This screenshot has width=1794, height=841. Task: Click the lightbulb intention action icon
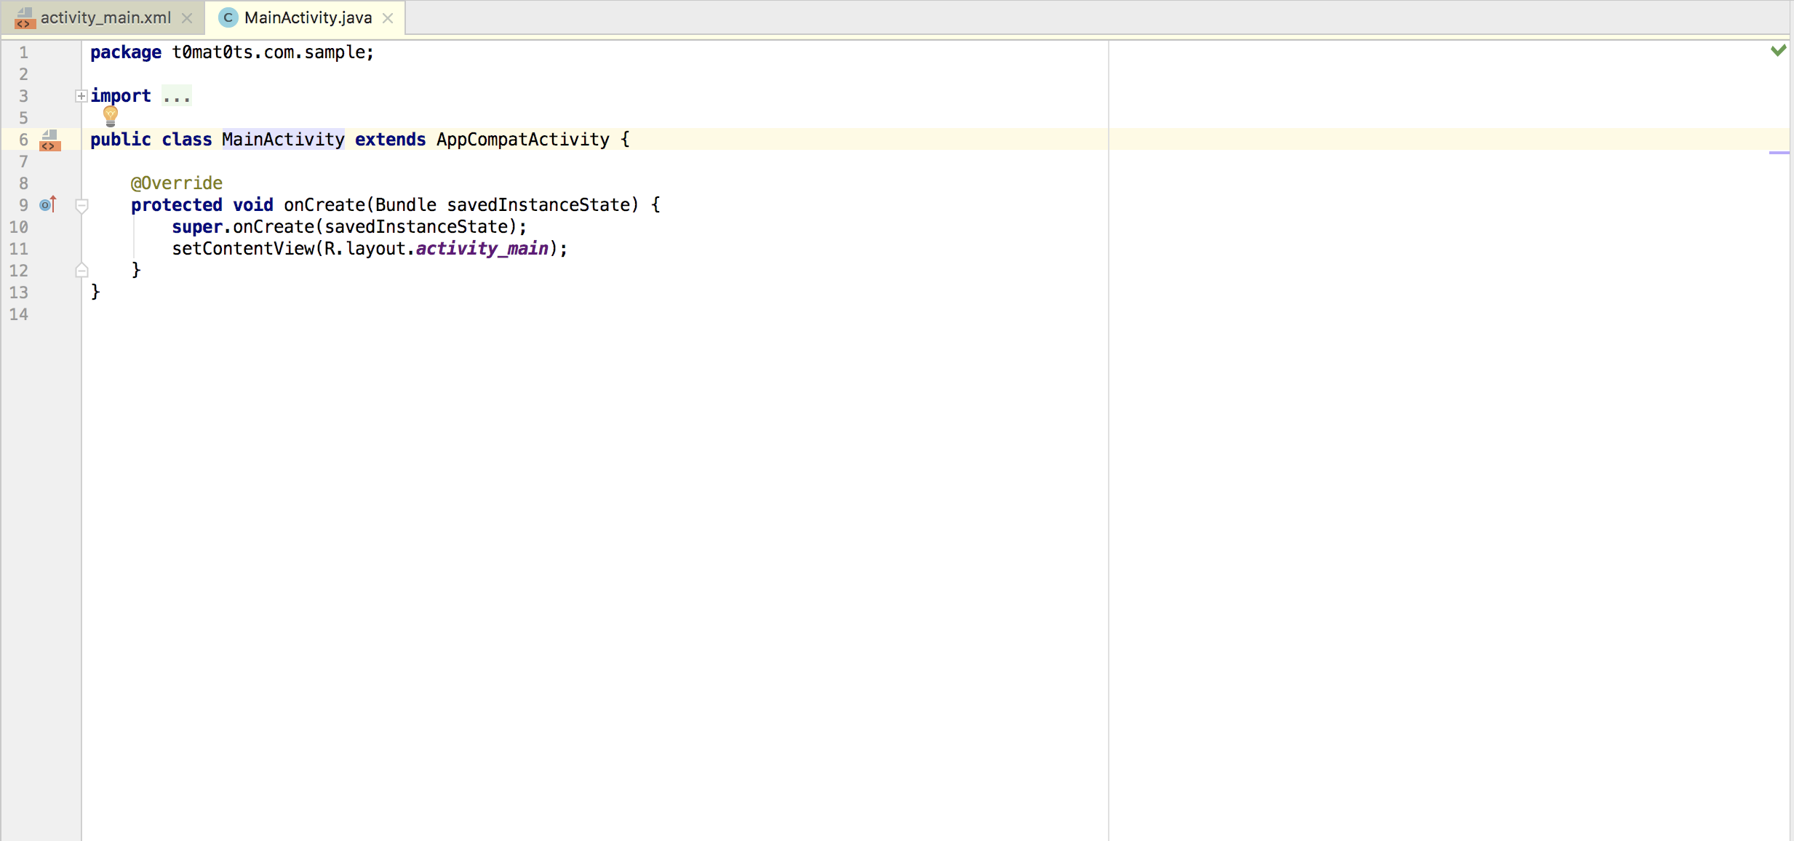[x=111, y=115]
